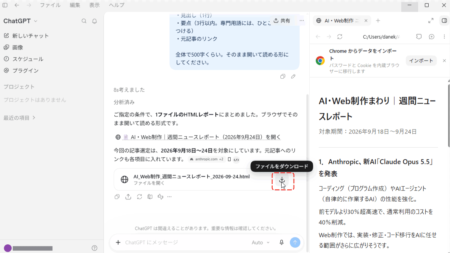
Task: Click the プロジェクト section heading
Action: click(x=19, y=87)
